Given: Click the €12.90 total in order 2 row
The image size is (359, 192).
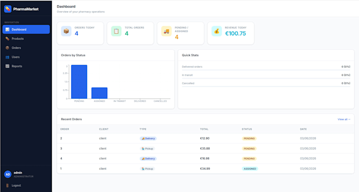Looking at the screenshot, I should point(205,138).
